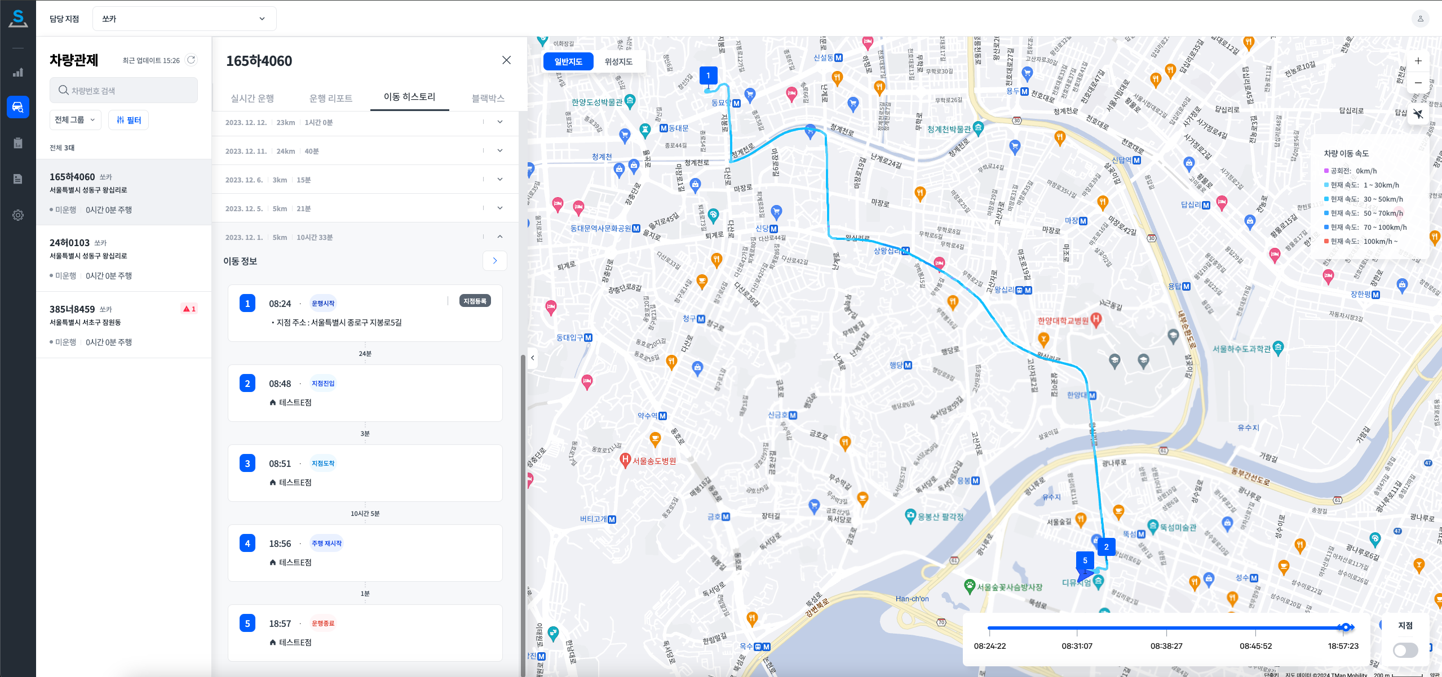Click timeline at the 08:31:07 tick
This screenshot has width=1442, height=677.
(x=1077, y=628)
